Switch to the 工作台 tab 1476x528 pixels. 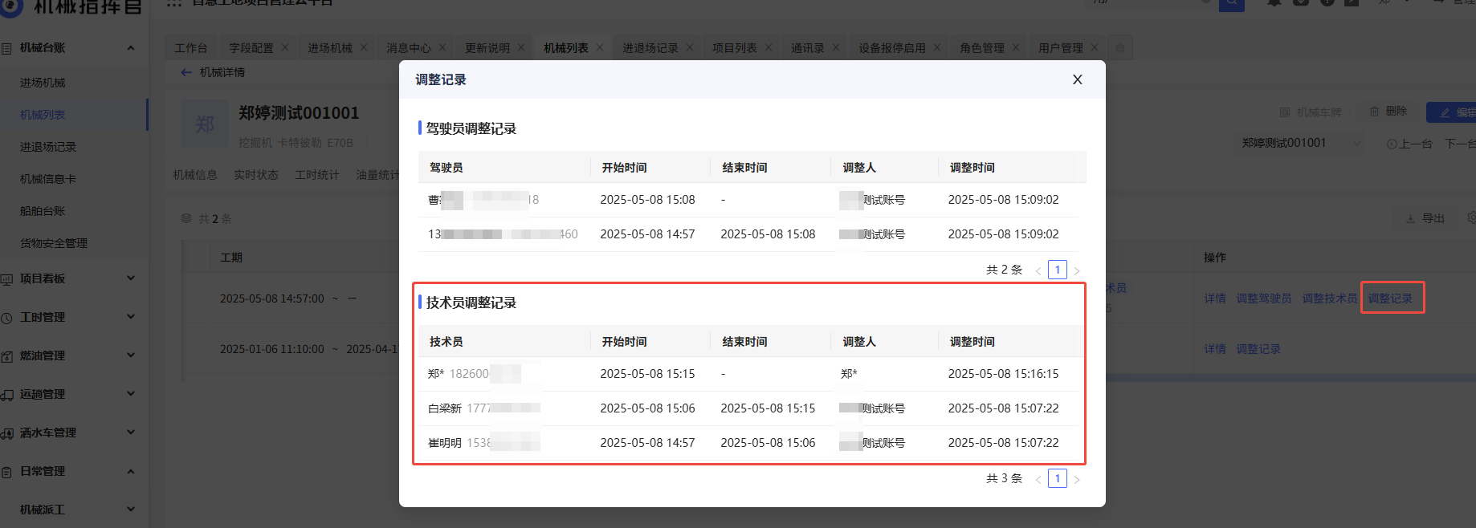point(191,48)
